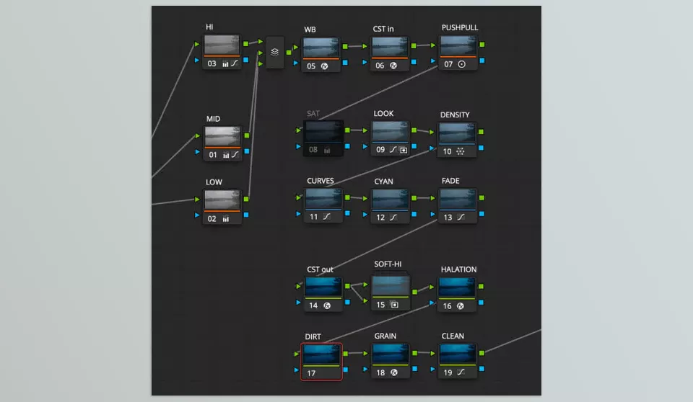This screenshot has width=693, height=402.
Task: Select the MID node 01 thumbnail
Action: [x=222, y=136]
